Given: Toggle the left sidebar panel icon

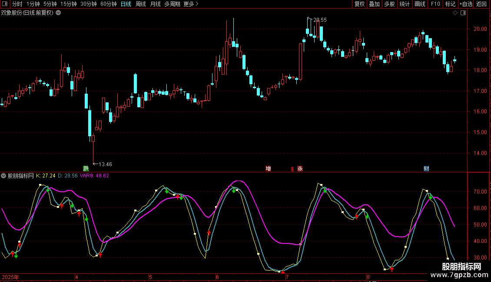Looking at the screenshot, I should coord(4,4).
